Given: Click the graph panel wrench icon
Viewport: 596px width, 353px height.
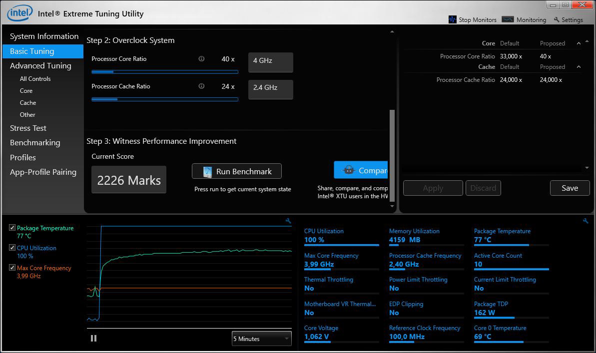Looking at the screenshot, I should tap(288, 221).
